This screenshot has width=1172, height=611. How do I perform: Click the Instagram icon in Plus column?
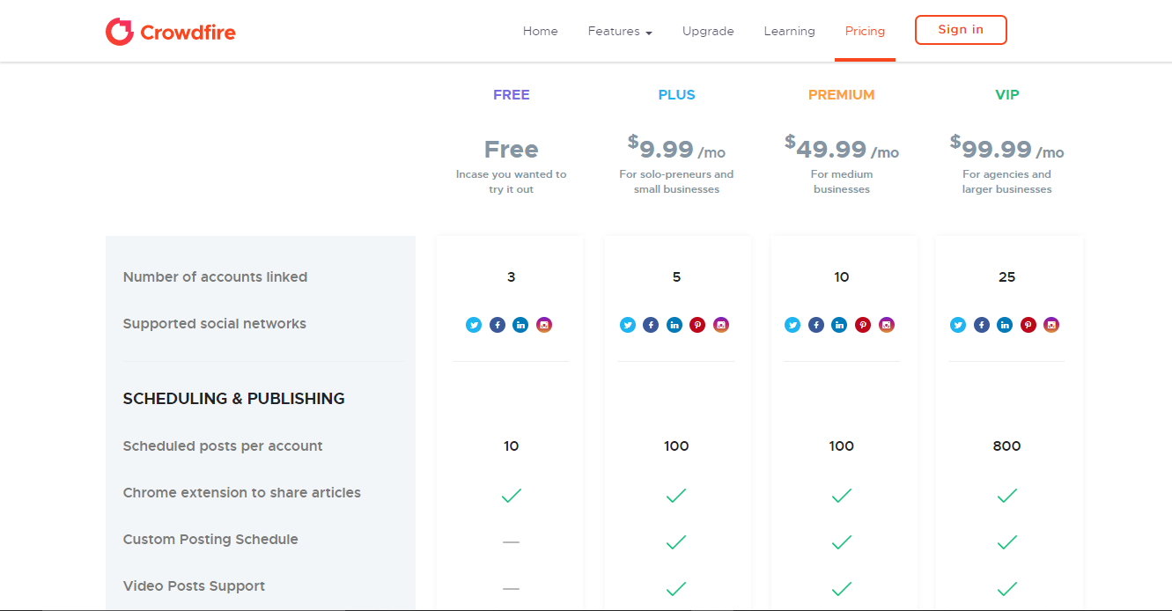pyautogui.click(x=721, y=325)
